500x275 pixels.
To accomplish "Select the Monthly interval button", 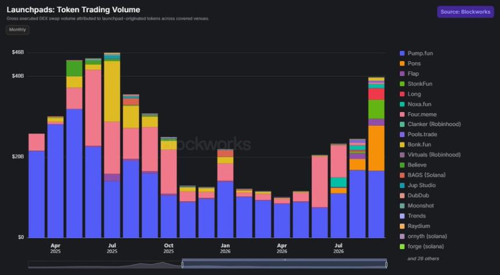I will pyautogui.click(x=17, y=30).
